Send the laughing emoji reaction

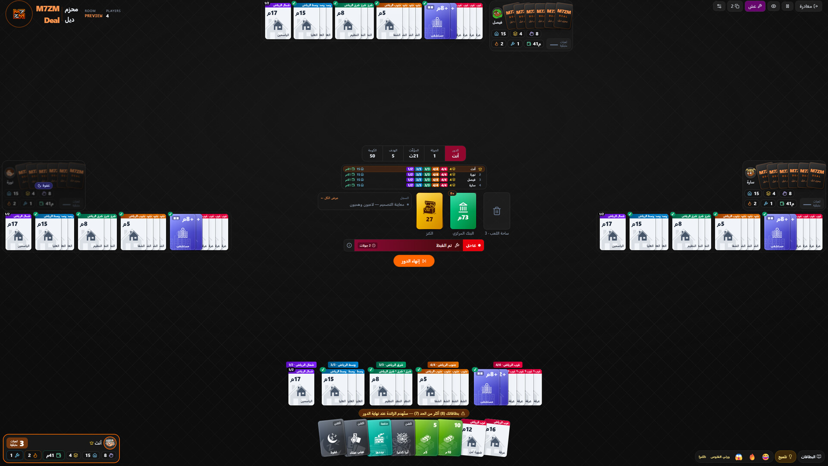[765, 457]
